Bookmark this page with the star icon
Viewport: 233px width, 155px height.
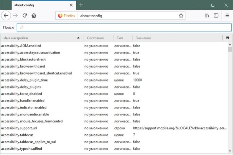pos(181,16)
